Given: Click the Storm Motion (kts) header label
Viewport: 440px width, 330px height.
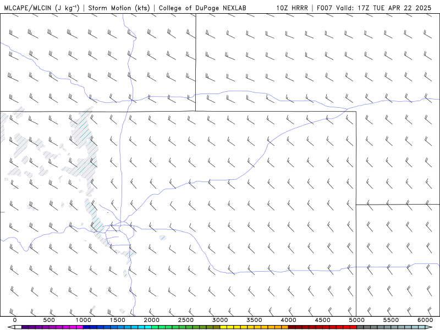Looking at the screenshot, I should [x=119, y=8].
